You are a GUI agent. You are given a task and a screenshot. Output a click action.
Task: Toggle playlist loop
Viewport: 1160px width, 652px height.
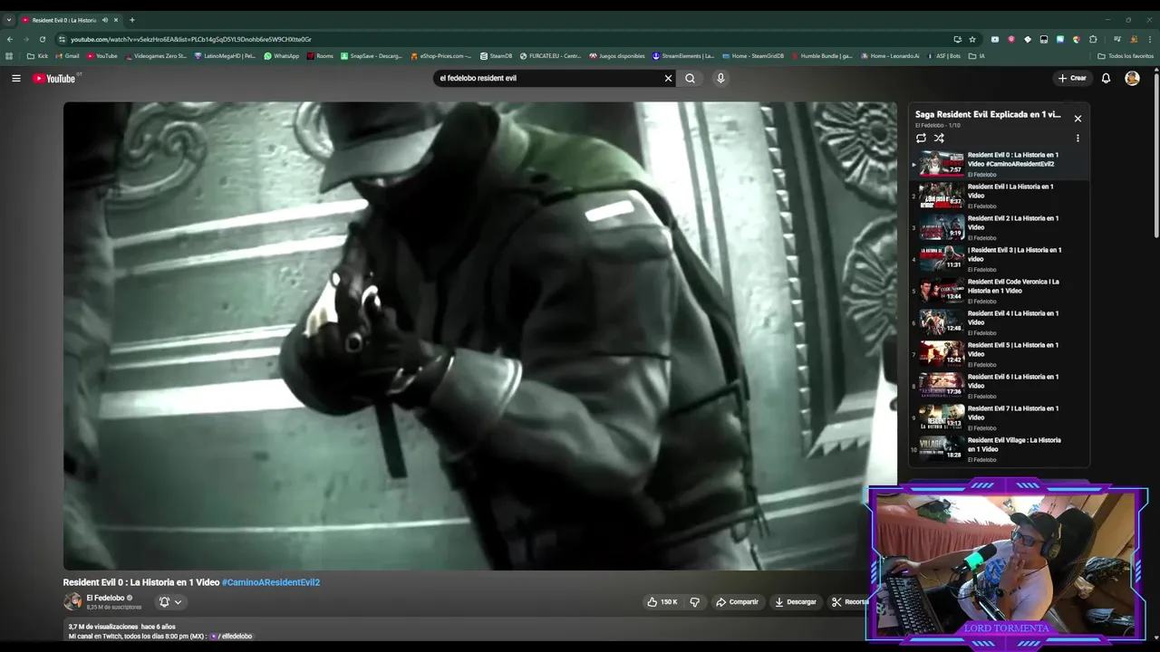click(x=921, y=139)
